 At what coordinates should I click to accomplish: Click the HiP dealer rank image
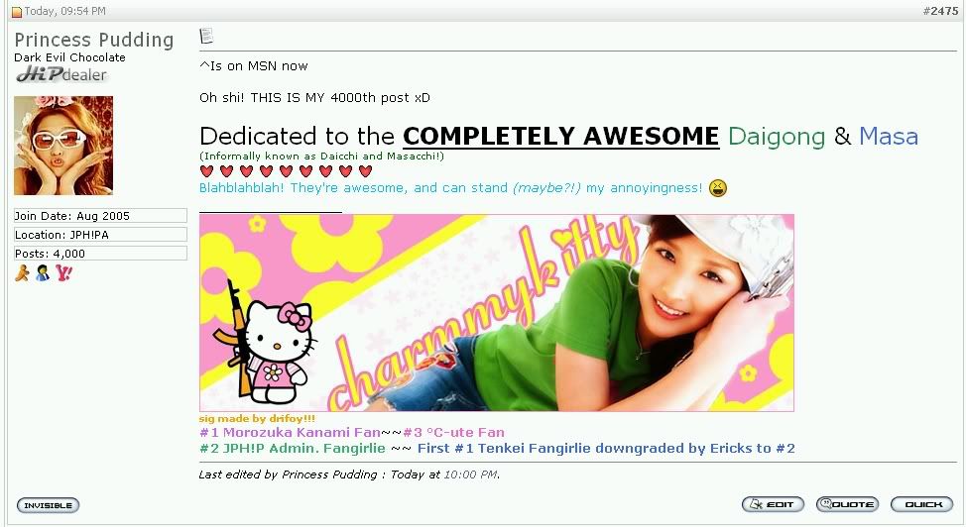pyautogui.click(x=61, y=74)
